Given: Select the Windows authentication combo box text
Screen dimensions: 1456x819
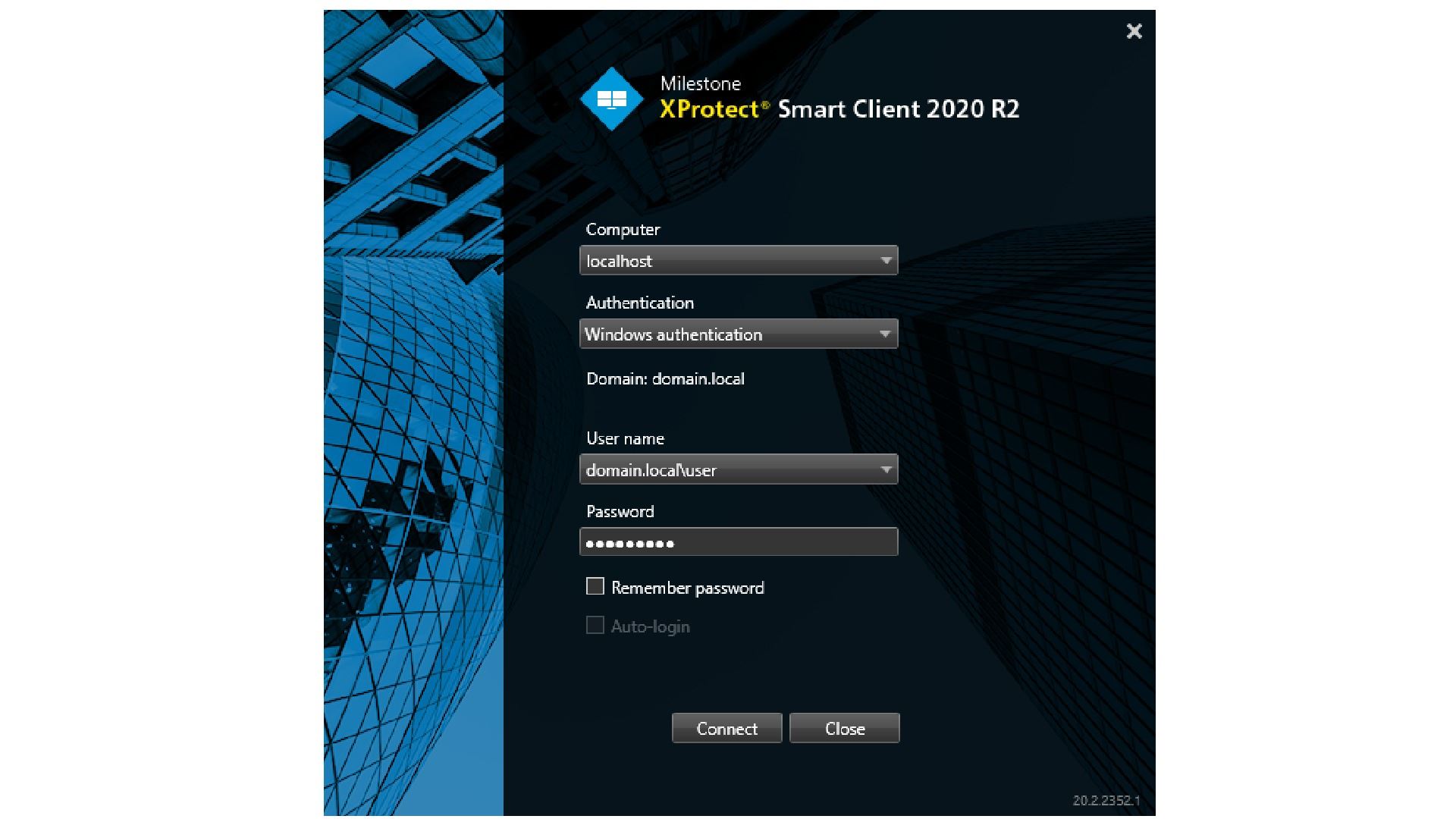Looking at the screenshot, I should [x=673, y=334].
